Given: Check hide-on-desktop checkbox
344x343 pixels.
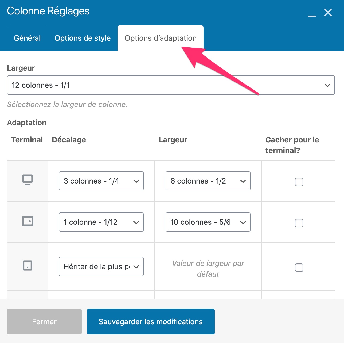Looking at the screenshot, I should coord(299,182).
